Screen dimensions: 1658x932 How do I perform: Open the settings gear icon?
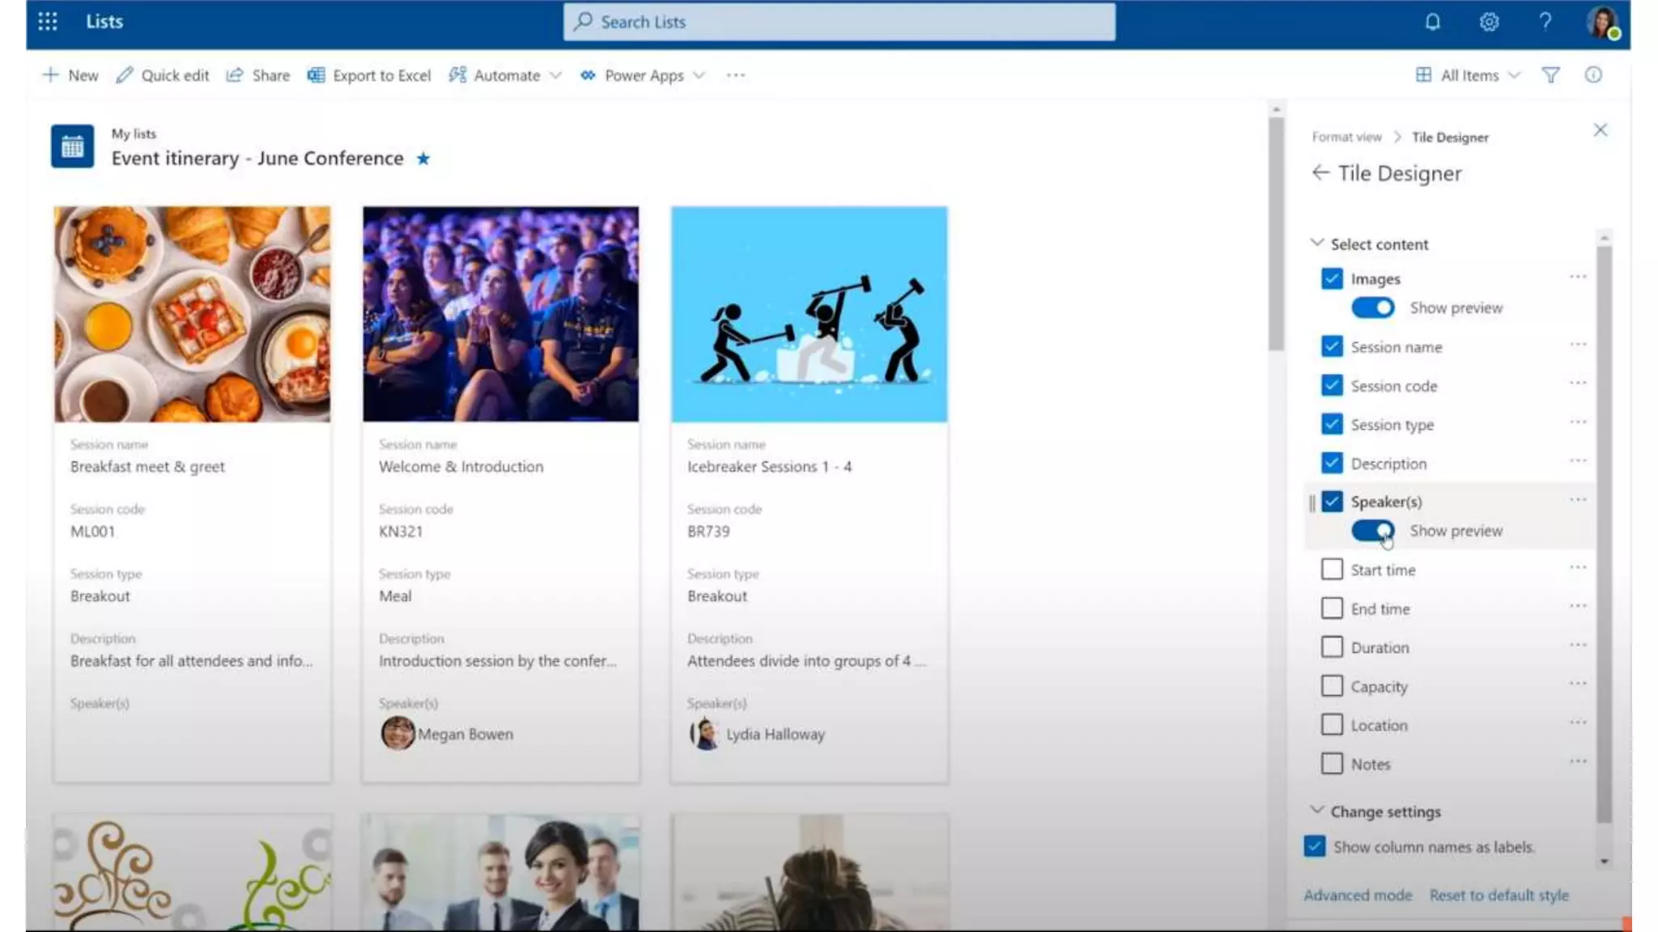[1489, 22]
